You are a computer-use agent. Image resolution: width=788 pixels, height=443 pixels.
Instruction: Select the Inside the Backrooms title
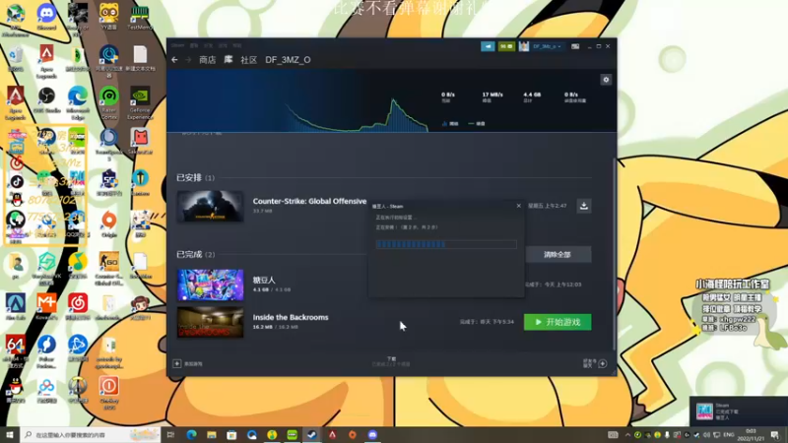coord(291,317)
